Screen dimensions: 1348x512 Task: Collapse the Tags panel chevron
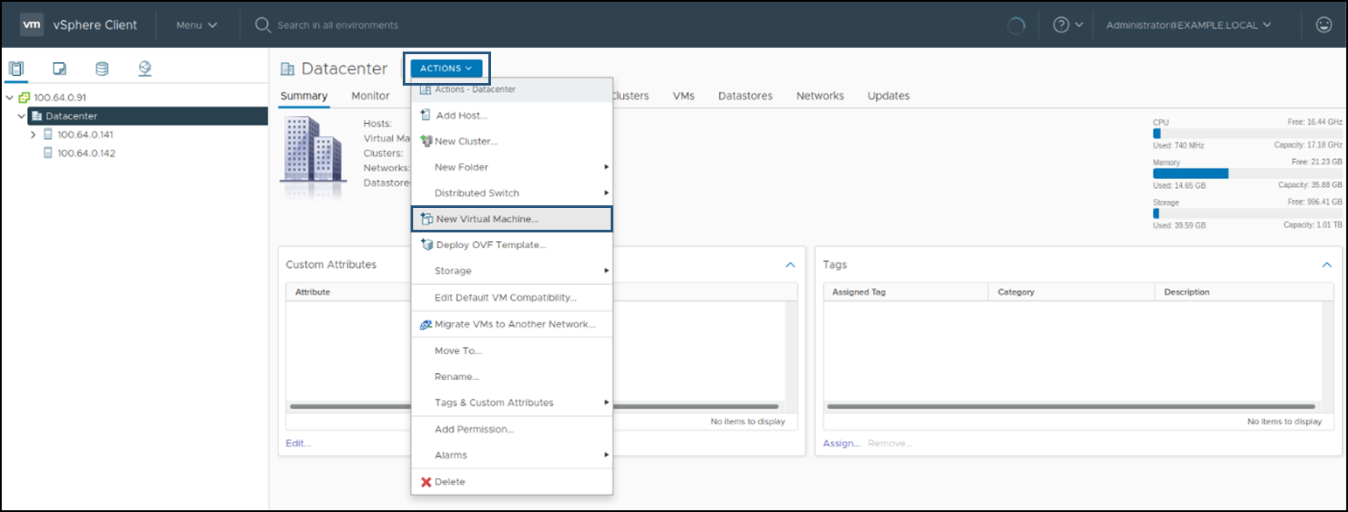point(1327,265)
